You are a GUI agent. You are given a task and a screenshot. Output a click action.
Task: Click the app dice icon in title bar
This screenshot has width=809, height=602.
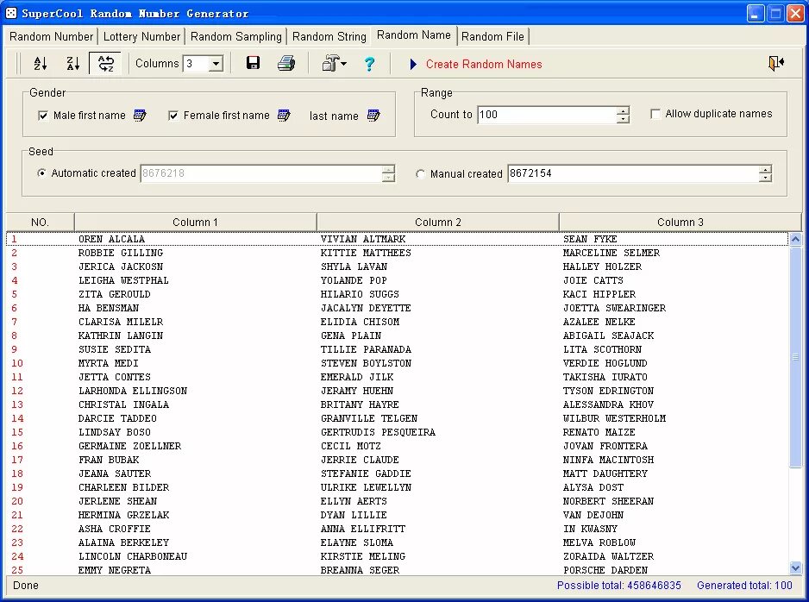point(11,13)
